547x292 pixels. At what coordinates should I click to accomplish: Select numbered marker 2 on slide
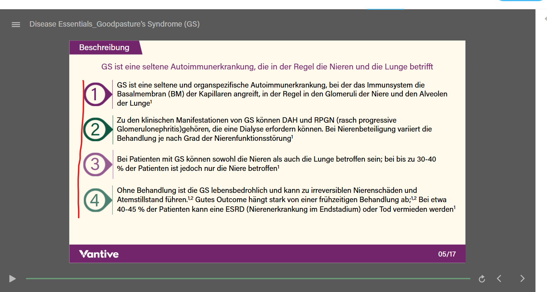[x=97, y=129]
